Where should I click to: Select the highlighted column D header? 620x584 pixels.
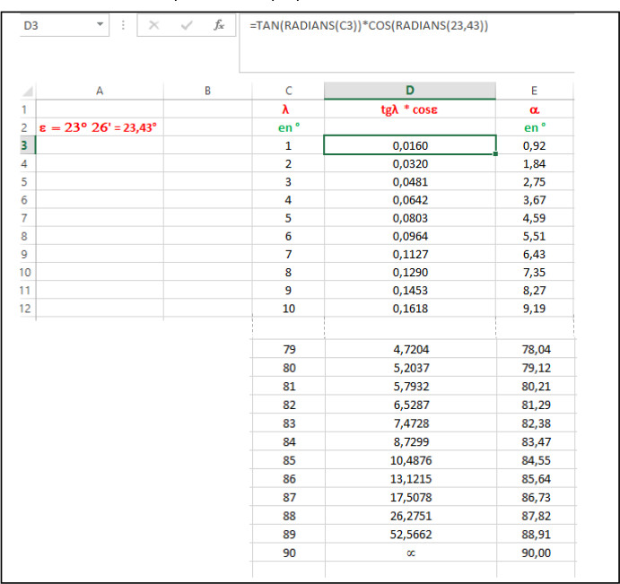[410, 91]
